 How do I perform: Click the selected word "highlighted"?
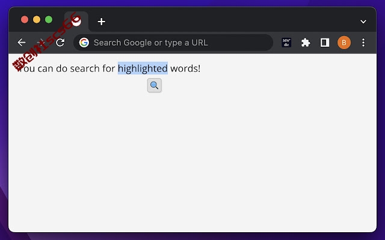(143, 68)
